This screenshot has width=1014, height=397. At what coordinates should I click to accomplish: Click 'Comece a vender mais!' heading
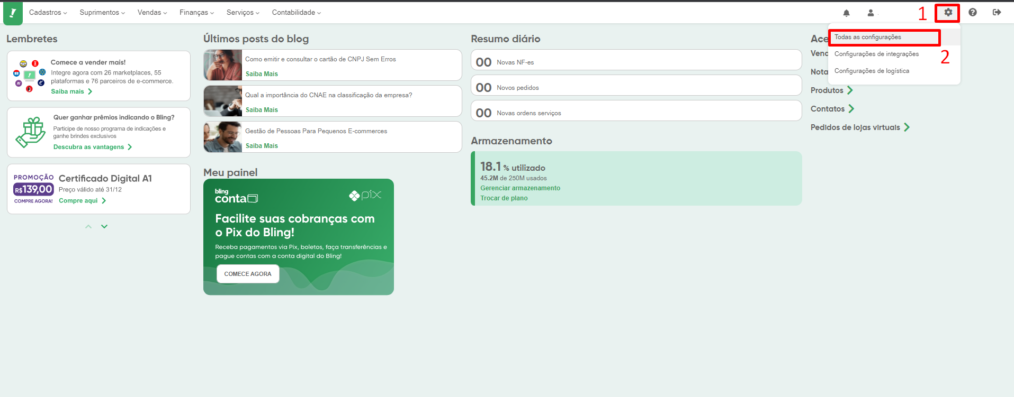point(88,62)
